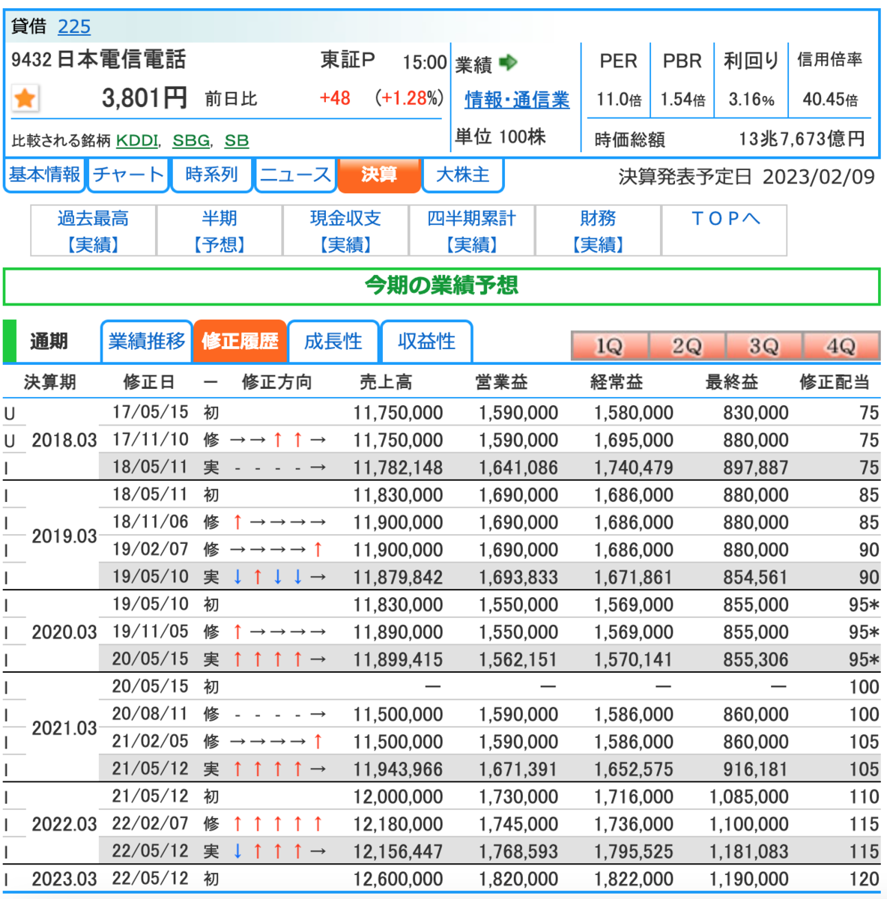Switch to the 大株主 tab
887x899 pixels.
click(x=463, y=175)
